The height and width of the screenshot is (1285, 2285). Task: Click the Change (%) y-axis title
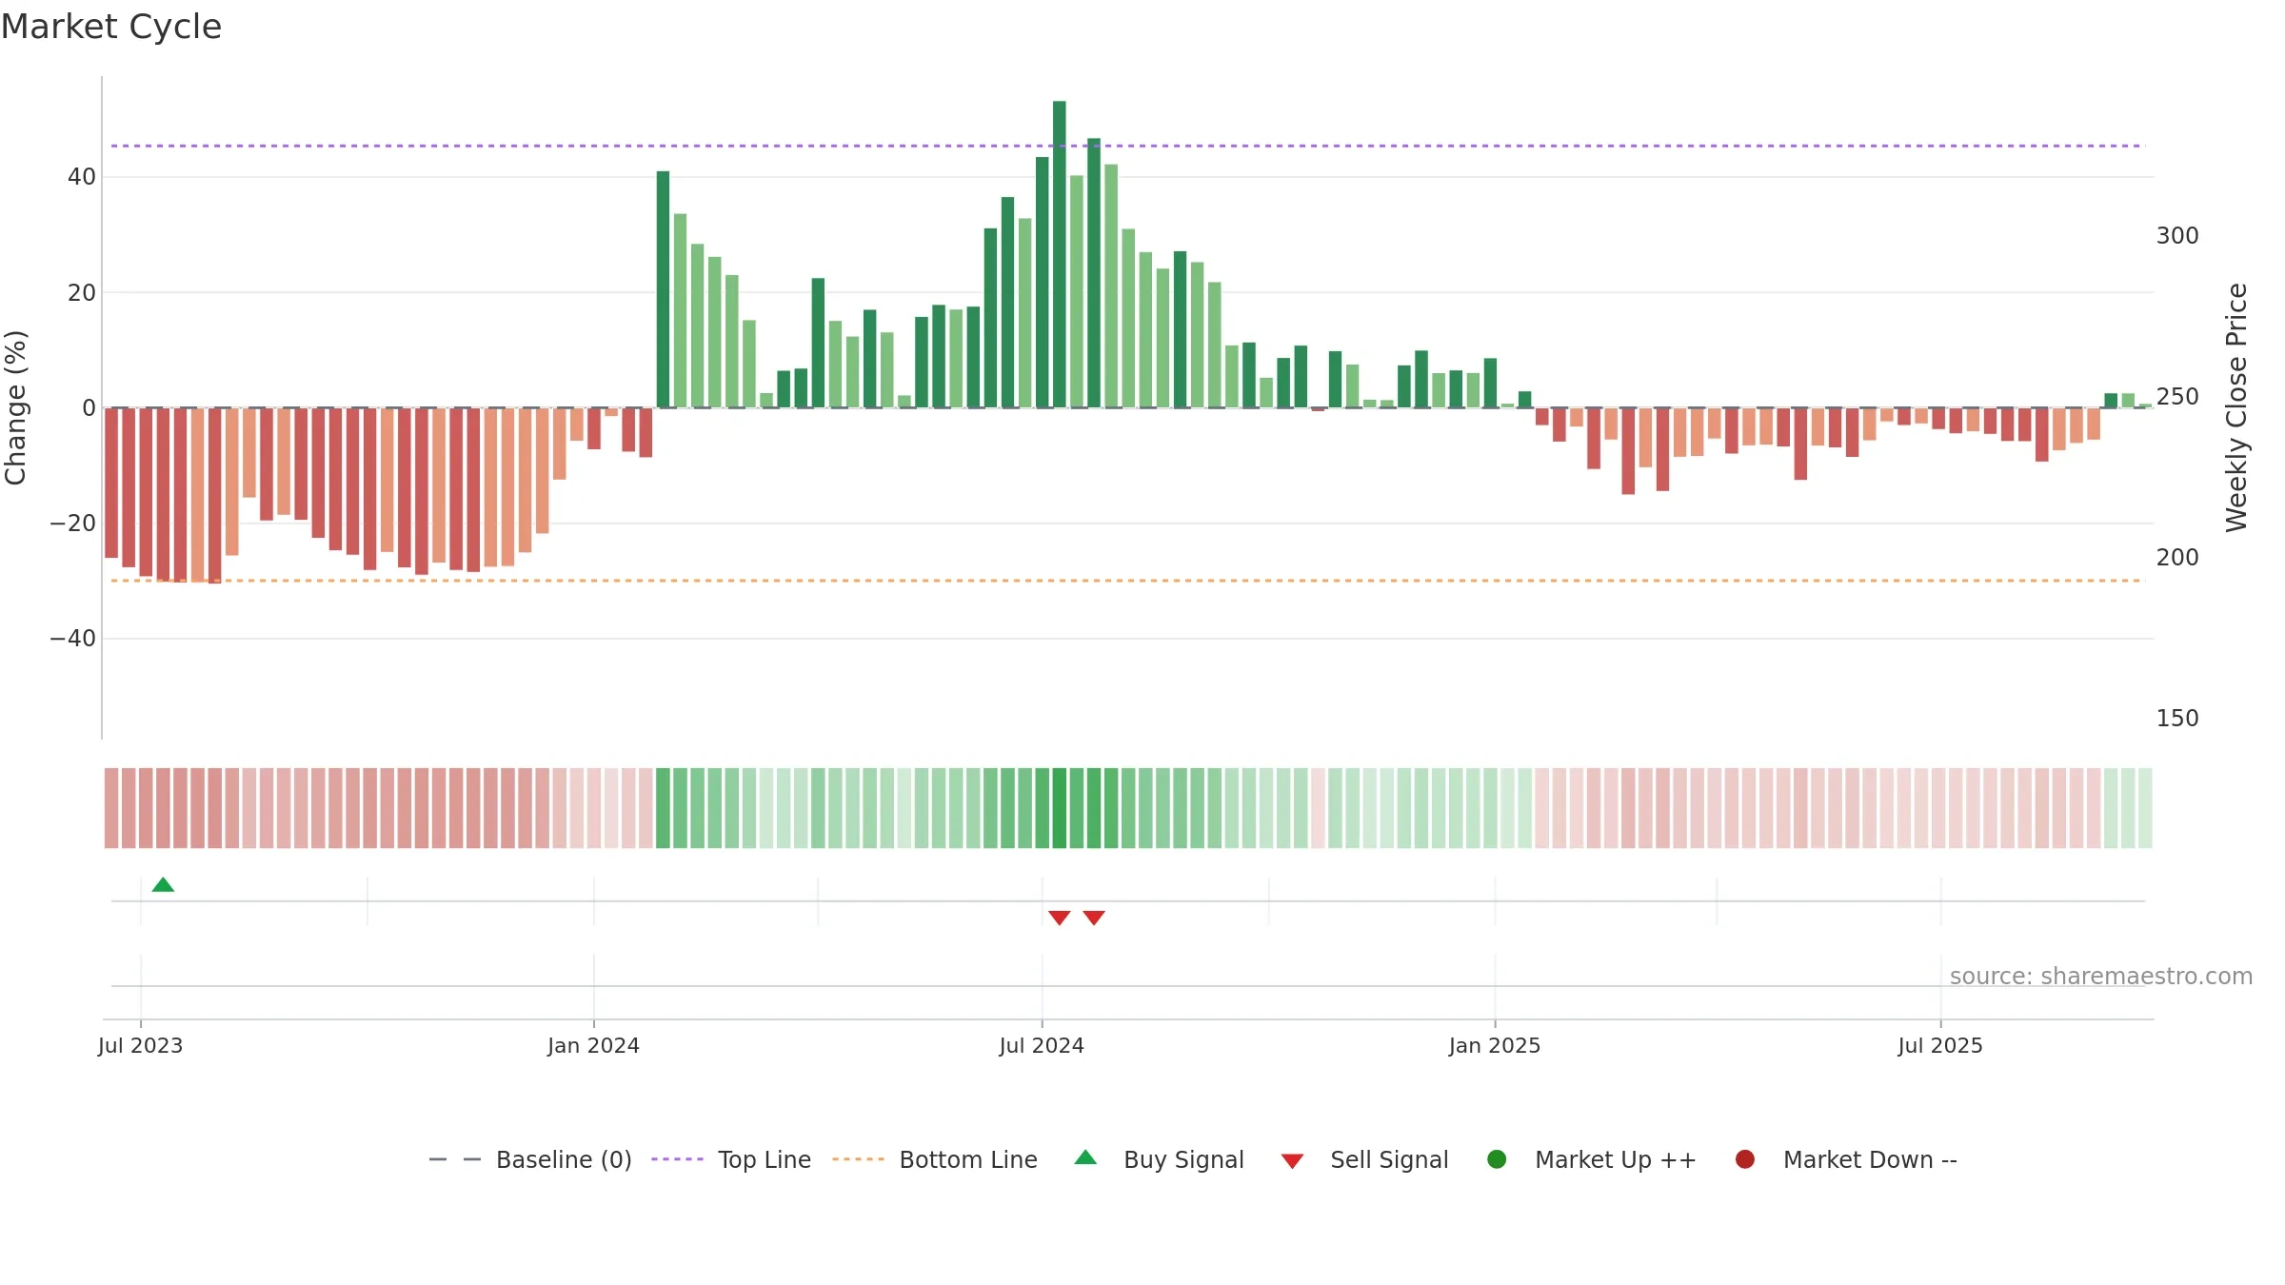[16, 407]
